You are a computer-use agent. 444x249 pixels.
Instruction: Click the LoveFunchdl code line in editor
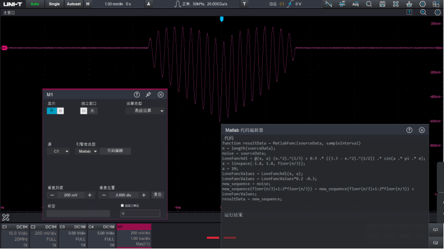point(324,158)
